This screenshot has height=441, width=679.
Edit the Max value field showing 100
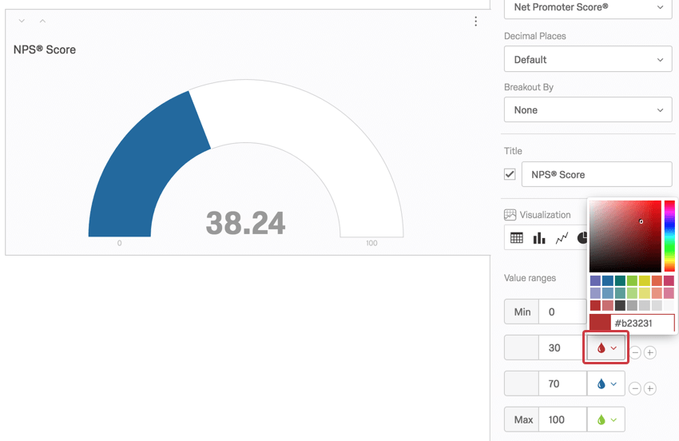coord(562,419)
